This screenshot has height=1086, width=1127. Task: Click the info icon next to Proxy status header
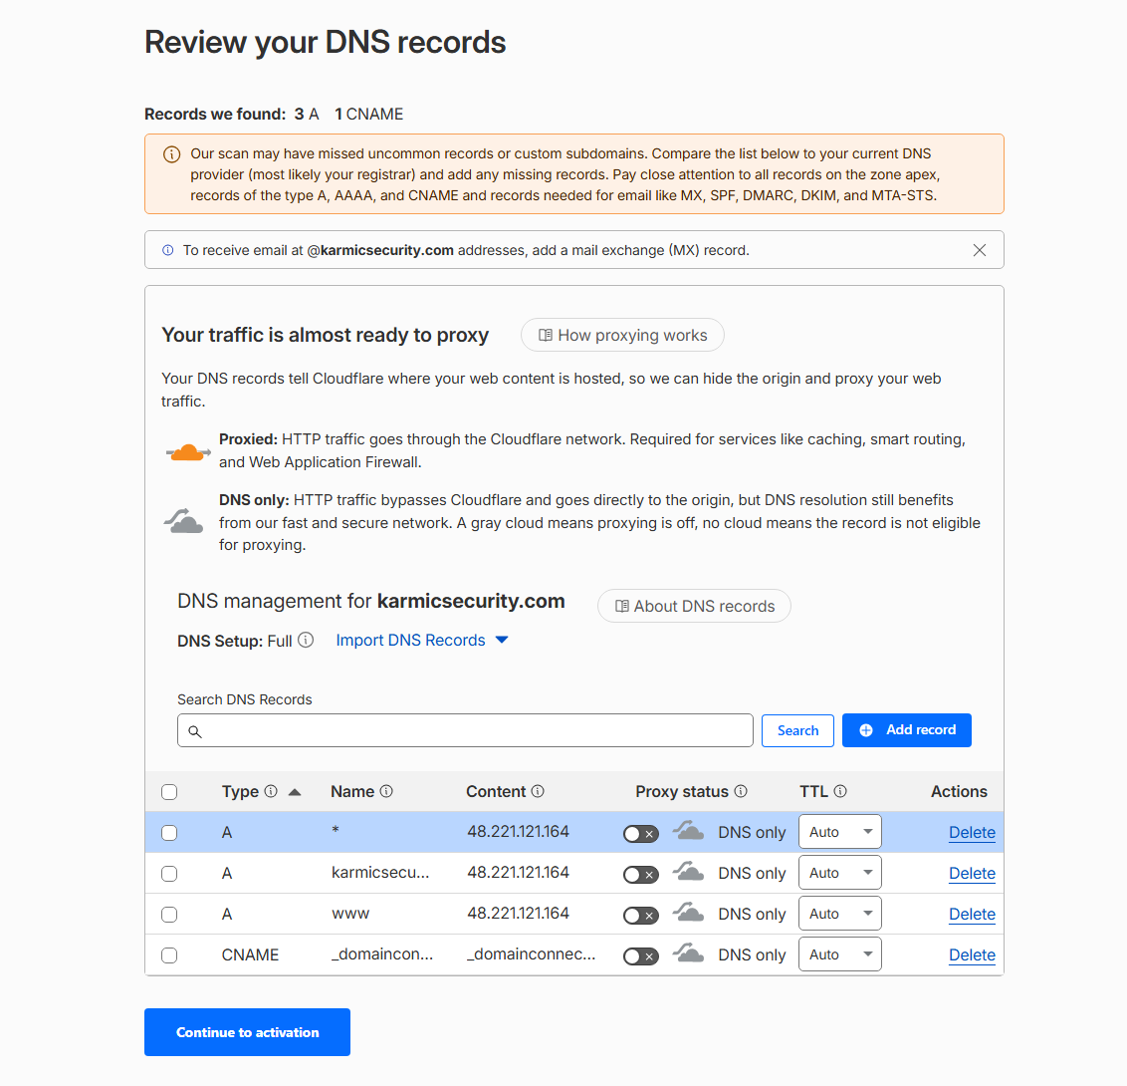pos(741,791)
